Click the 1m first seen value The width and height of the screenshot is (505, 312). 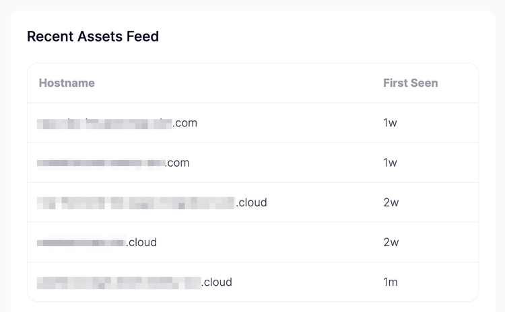391,282
